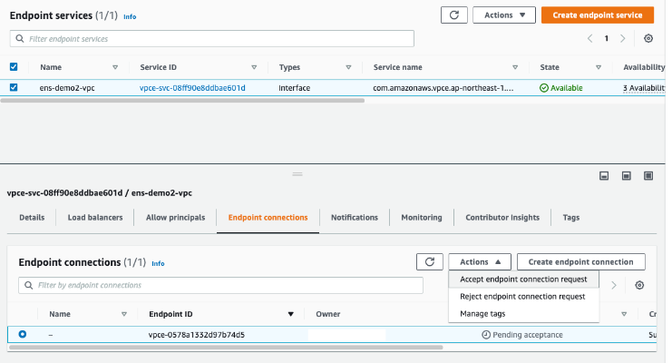Screen dimensions: 672x363
Task: Toggle the select-all endpoint services checkbox
Action: pyautogui.click(x=13, y=67)
